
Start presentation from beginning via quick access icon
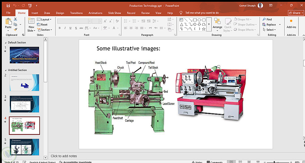tap(30, 6)
